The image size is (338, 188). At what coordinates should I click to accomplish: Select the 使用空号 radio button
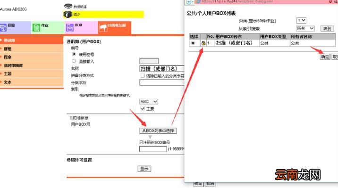(x=74, y=54)
